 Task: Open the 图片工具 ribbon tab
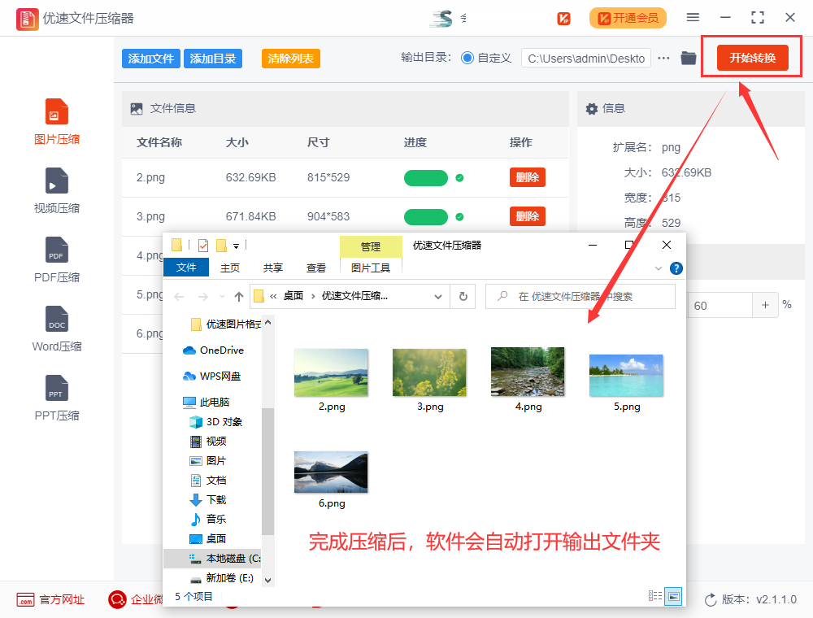pyautogui.click(x=371, y=268)
